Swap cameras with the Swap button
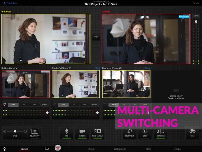The image size is (202, 152). point(192,133)
